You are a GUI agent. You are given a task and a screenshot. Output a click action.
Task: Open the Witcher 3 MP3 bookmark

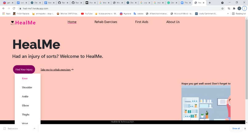(67, 14)
